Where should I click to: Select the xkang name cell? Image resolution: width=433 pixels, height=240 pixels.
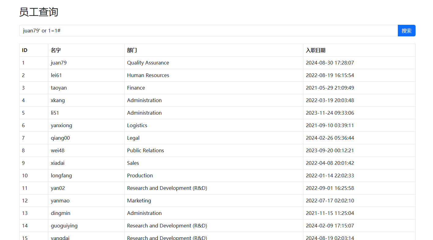[58, 100]
